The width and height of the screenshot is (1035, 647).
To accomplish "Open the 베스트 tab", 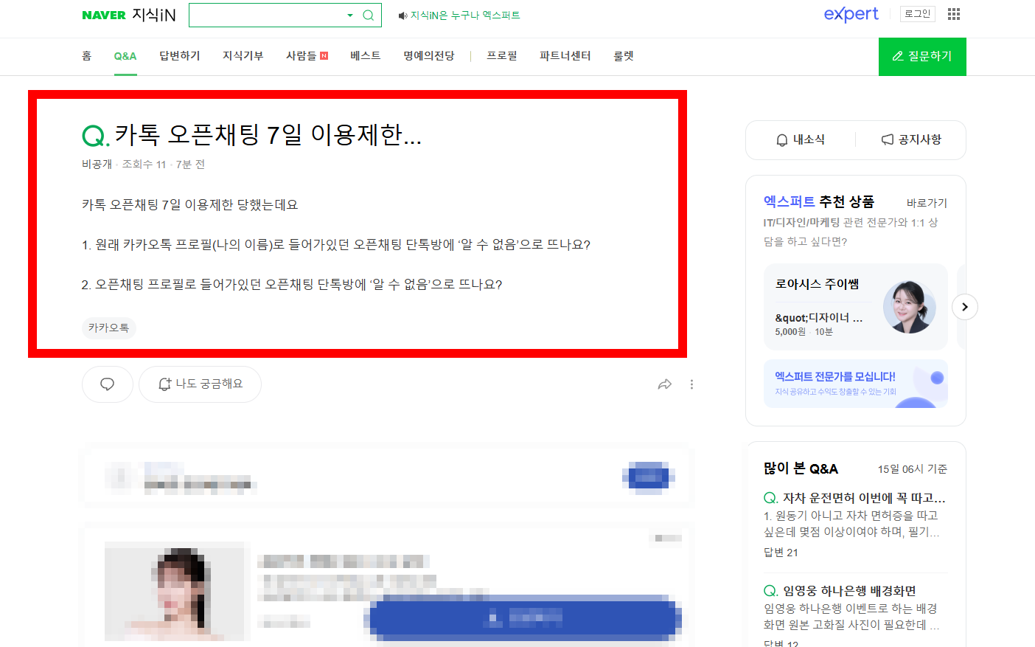I will click(x=366, y=56).
